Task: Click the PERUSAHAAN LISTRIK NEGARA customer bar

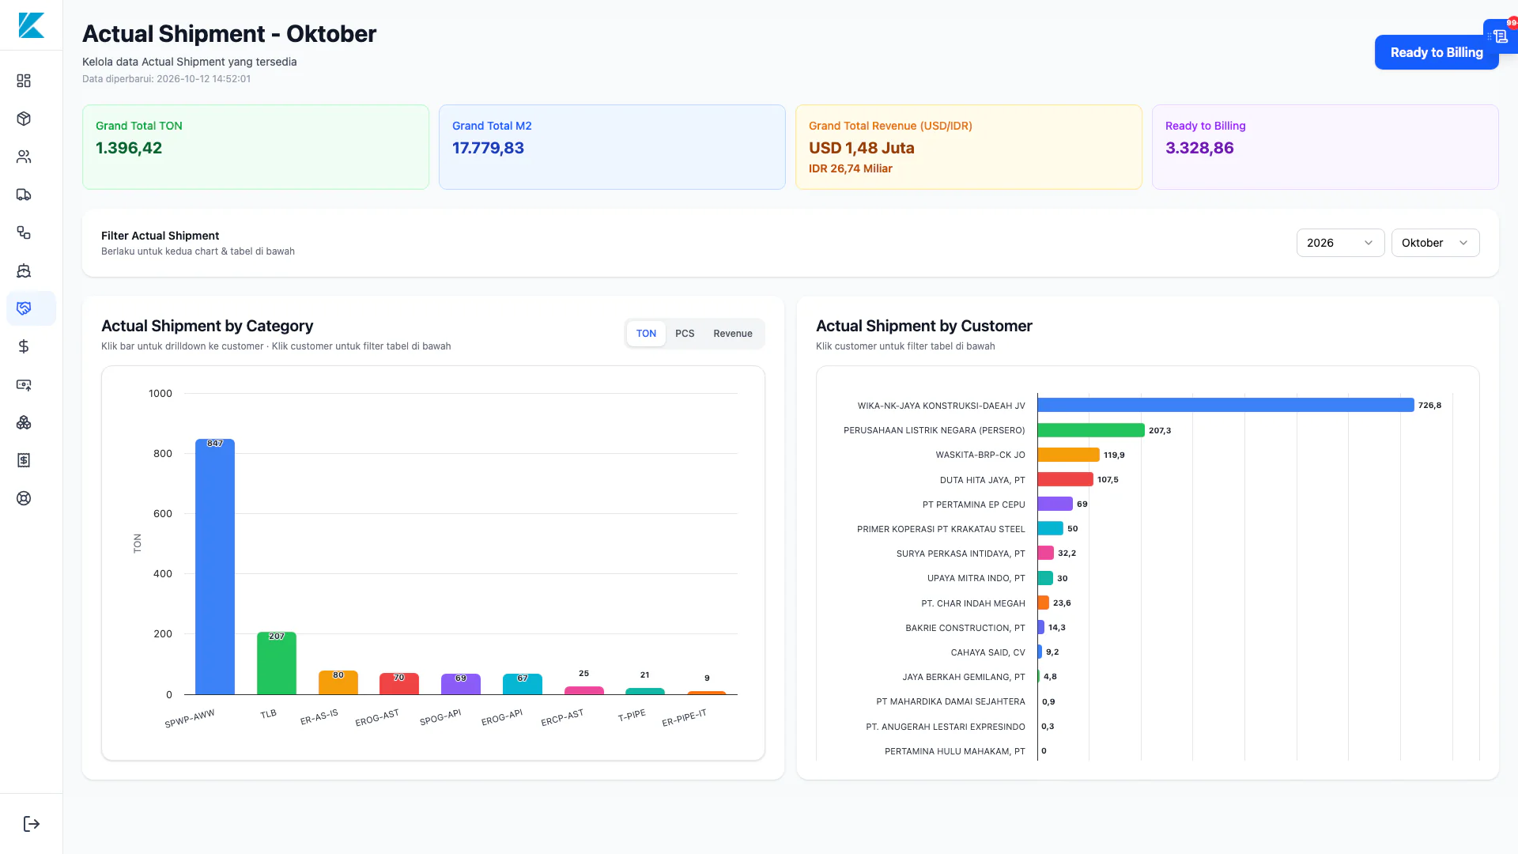Action: click(1091, 430)
